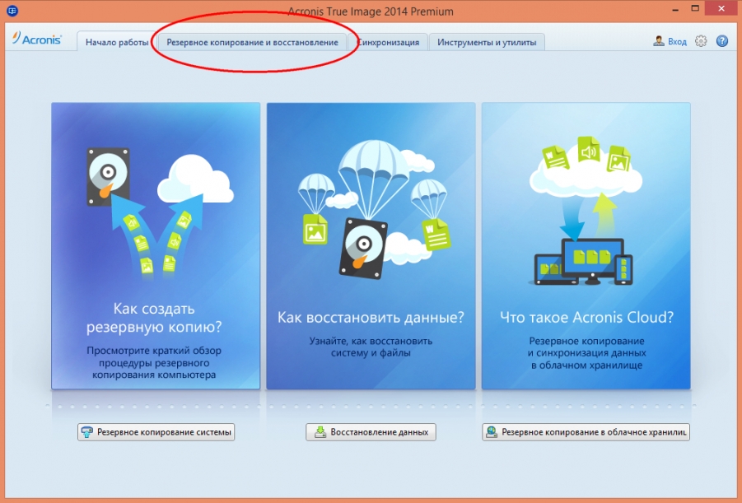
Task: Click the speaker file icon on the cloud
Action: point(589,152)
